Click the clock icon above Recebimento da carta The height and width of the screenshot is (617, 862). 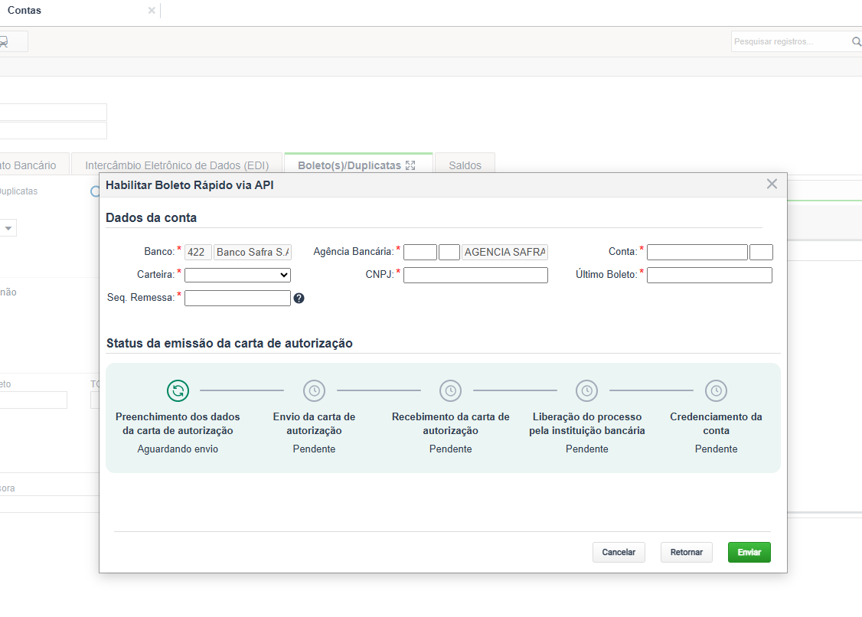click(451, 391)
